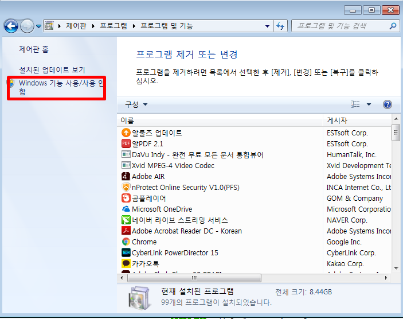The image size is (403, 319).
Task: Sort by the 게시자 column header
Action: point(357,120)
